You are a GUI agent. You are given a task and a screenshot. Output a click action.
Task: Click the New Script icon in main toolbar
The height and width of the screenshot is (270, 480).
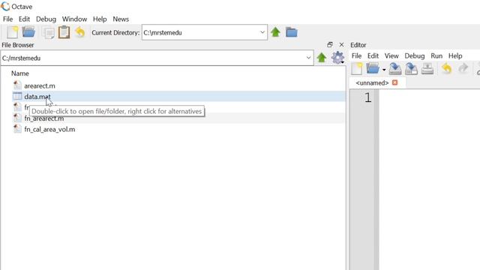click(13, 32)
